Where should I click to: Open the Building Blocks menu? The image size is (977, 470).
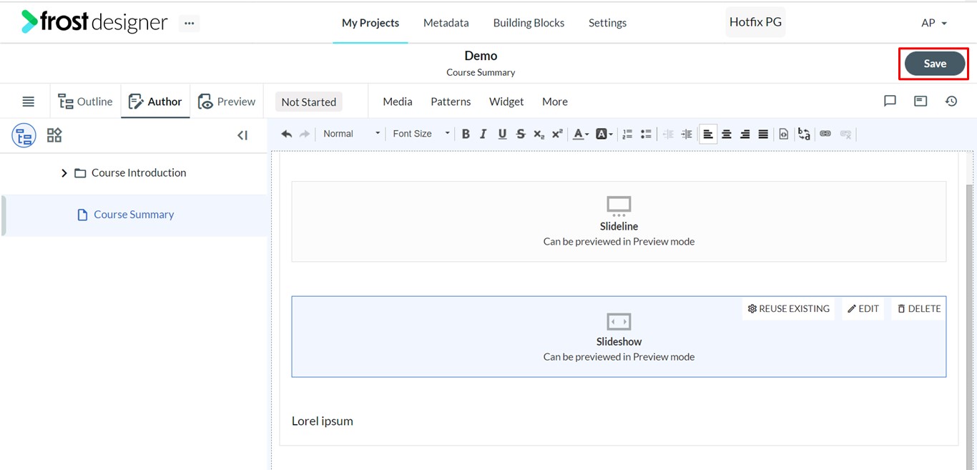pyautogui.click(x=529, y=23)
